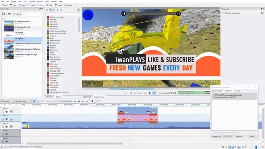The width and height of the screenshot is (265, 149).
Task: Expand the Add Clip dropdown arrow
Action: click(7, 14)
